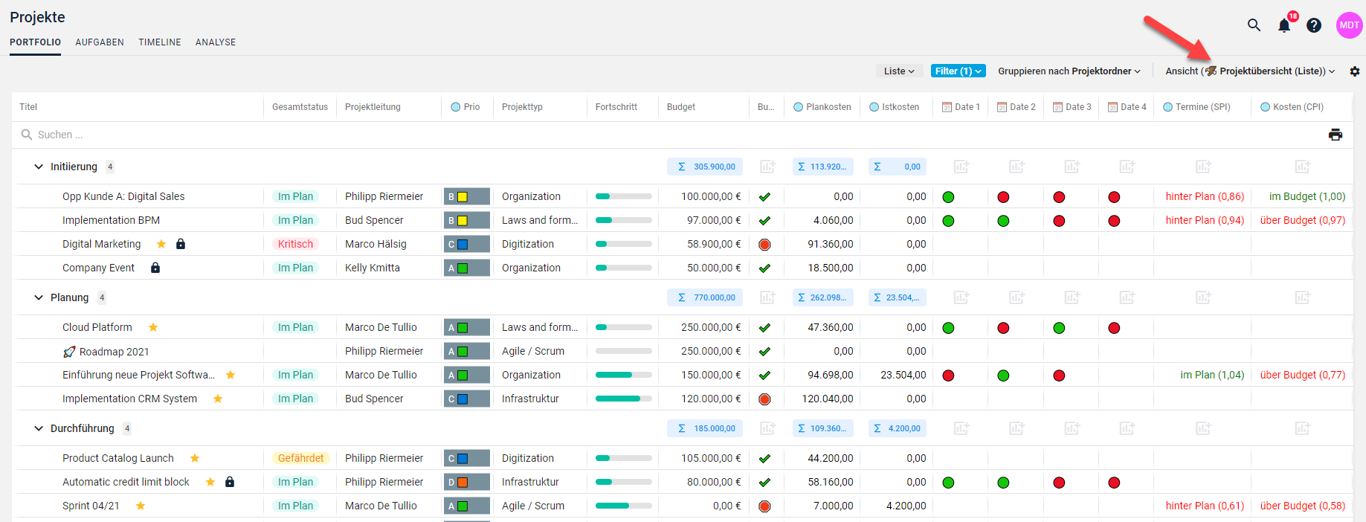Click the rocket icon next to Roadmap 2021
Image resolution: width=1366 pixels, height=522 pixels.
click(x=69, y=352)
